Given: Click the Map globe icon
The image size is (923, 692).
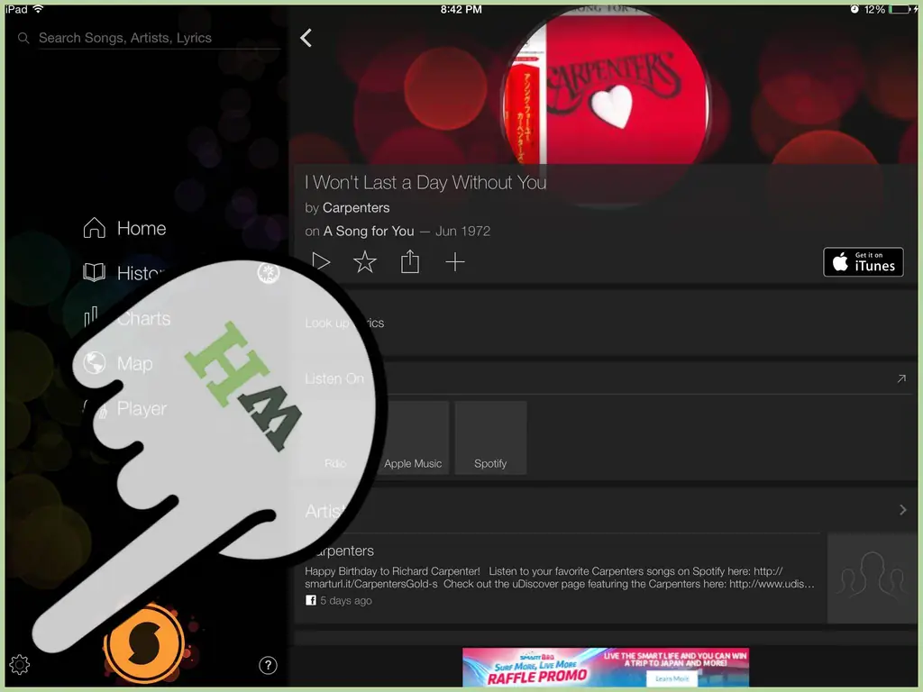Looking at the screenshot, I should [94, 363].
